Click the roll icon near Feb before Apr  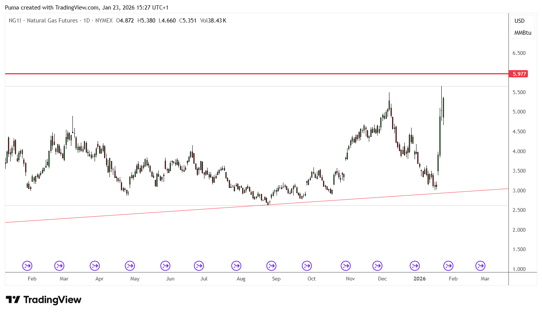(27, 266)
